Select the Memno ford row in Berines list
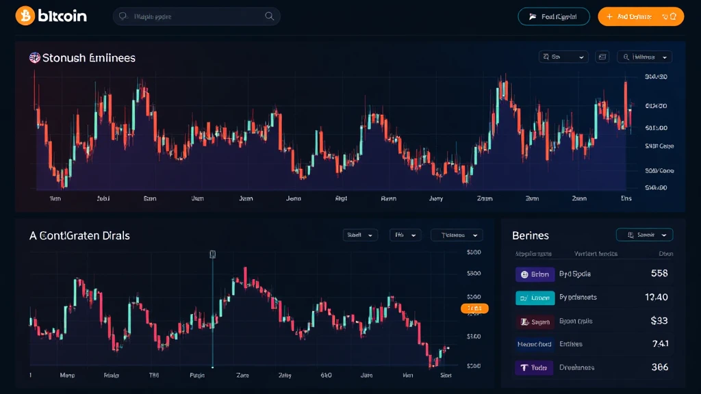The image size is (701, 394). pos(594,344)
